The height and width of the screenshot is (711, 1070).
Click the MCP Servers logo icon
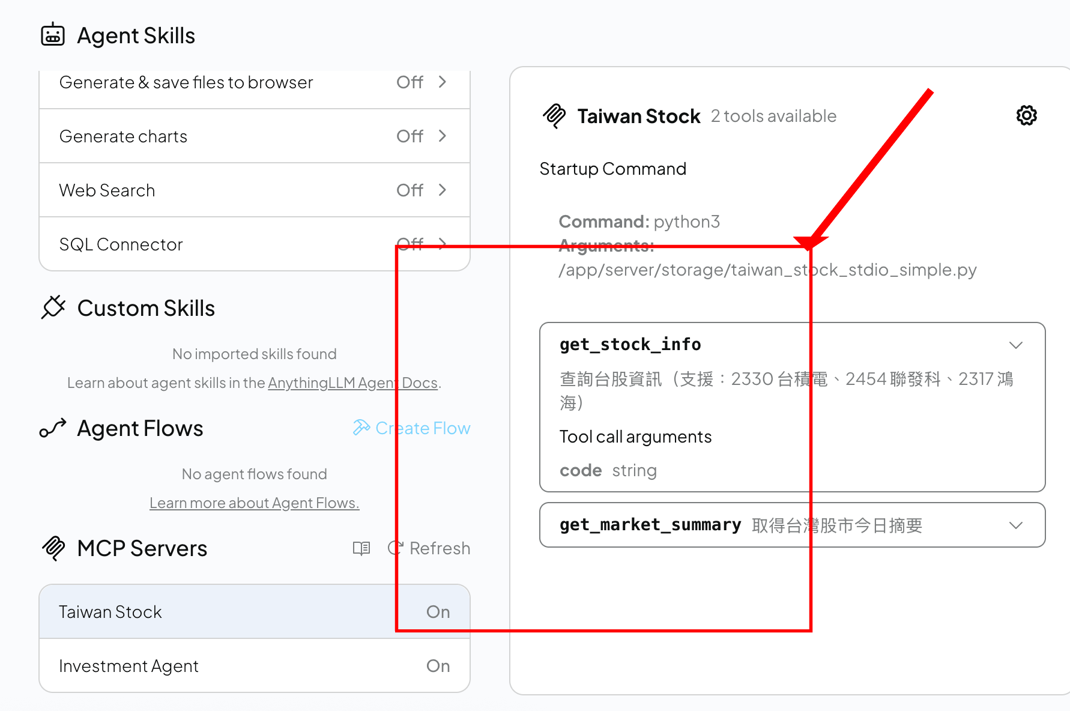pos(53,548)
